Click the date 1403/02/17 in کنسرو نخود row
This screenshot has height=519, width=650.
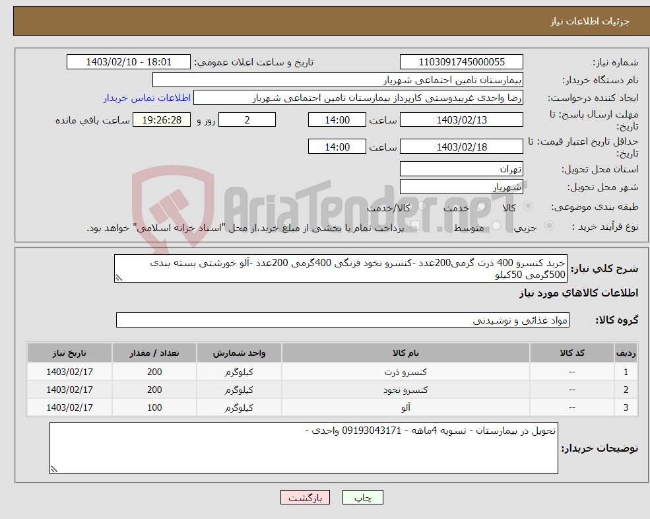[x=70, y=390]
